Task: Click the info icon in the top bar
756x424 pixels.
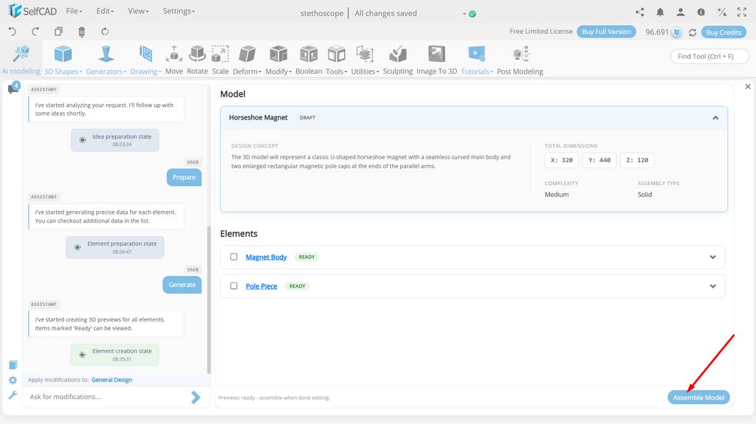Action: [701, 13]
